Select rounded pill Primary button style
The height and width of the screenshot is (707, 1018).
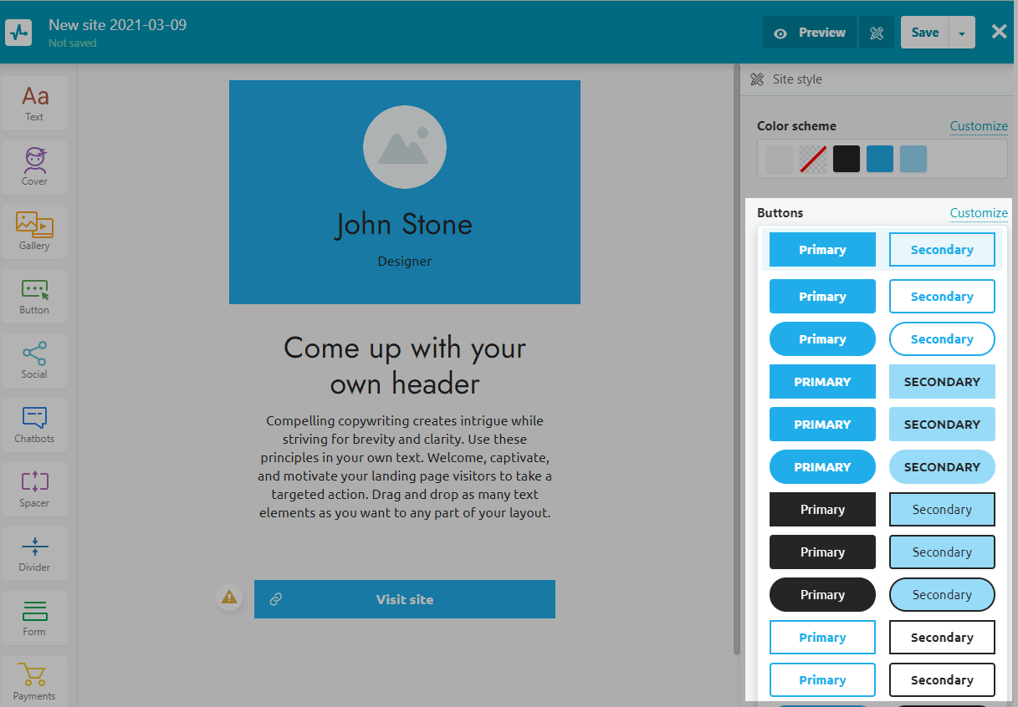tap(822, 339)
